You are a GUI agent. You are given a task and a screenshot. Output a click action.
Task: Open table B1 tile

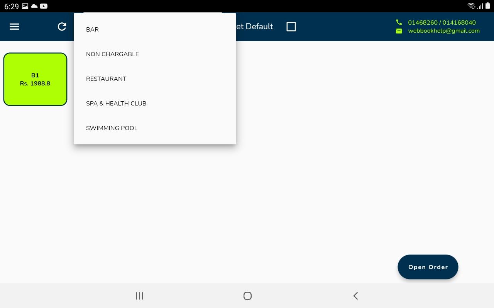click(35, 79)
